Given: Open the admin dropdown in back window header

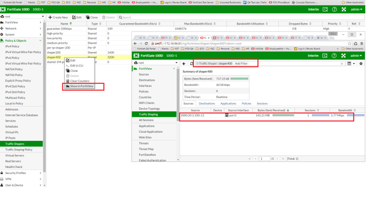Looking at the screenshot, I should (356, 9).
